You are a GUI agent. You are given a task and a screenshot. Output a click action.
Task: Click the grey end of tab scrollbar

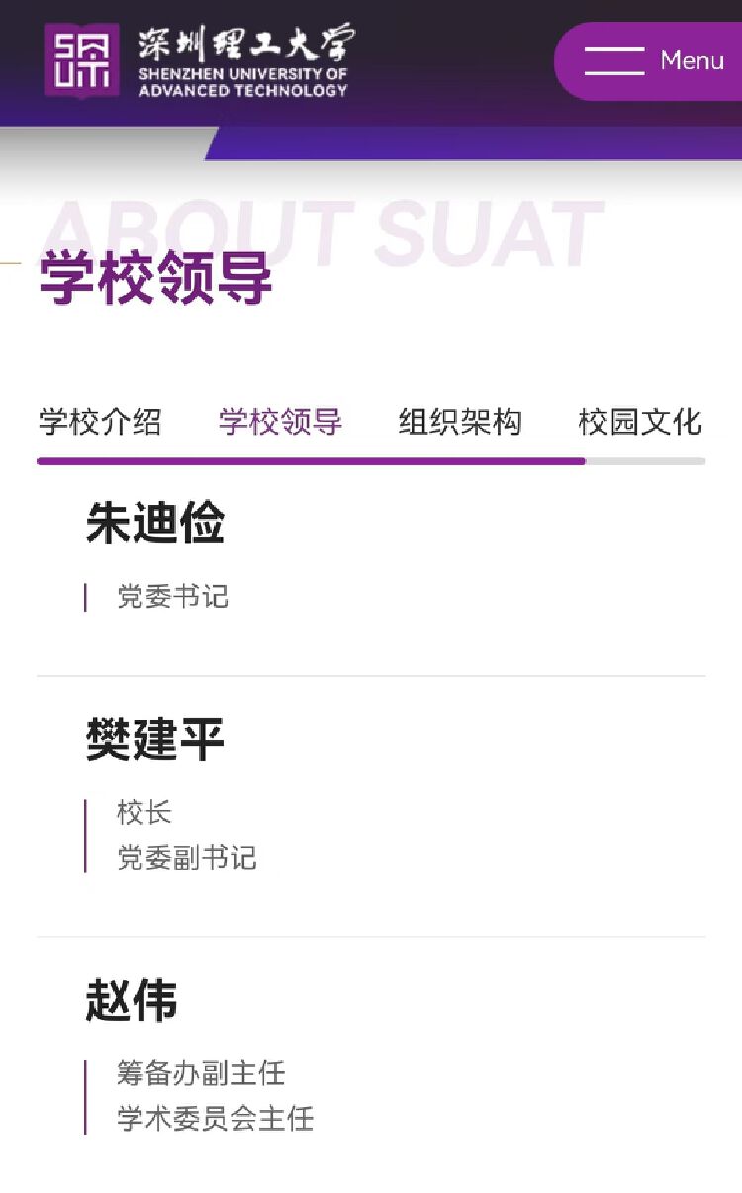point(645,461)
